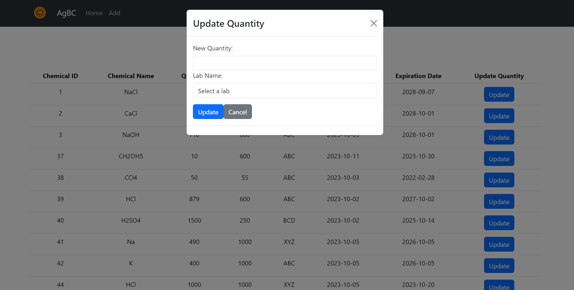Open the Add navigation link
This screenshot has height=290, width=574.
(x=114, y=13)
